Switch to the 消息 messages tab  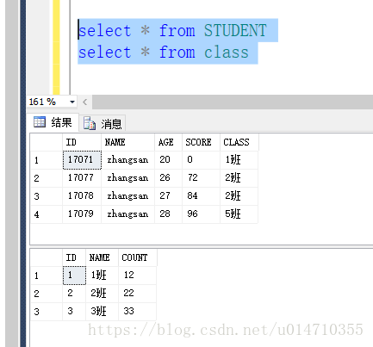(103, 124)
